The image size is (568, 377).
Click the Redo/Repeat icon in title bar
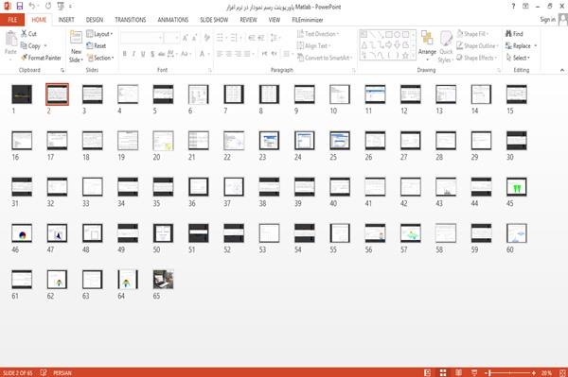click(48, 7)
